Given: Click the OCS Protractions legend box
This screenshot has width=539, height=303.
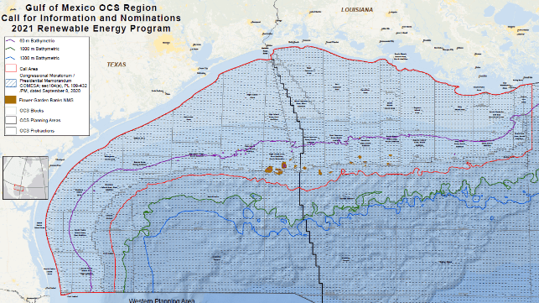Looking at the screenshot, I should pos(11,130).
